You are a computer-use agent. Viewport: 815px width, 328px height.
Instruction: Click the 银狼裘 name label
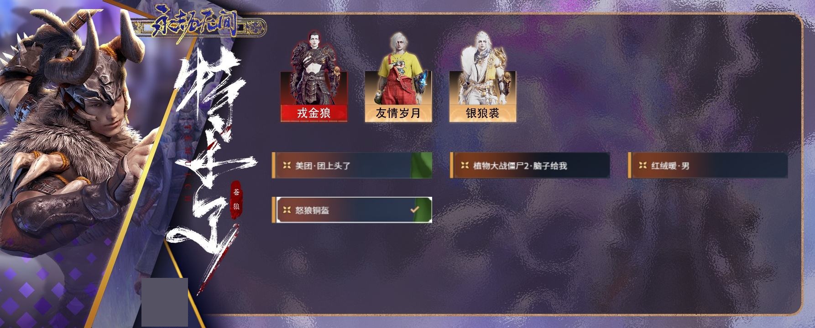[x=483, y=113]
